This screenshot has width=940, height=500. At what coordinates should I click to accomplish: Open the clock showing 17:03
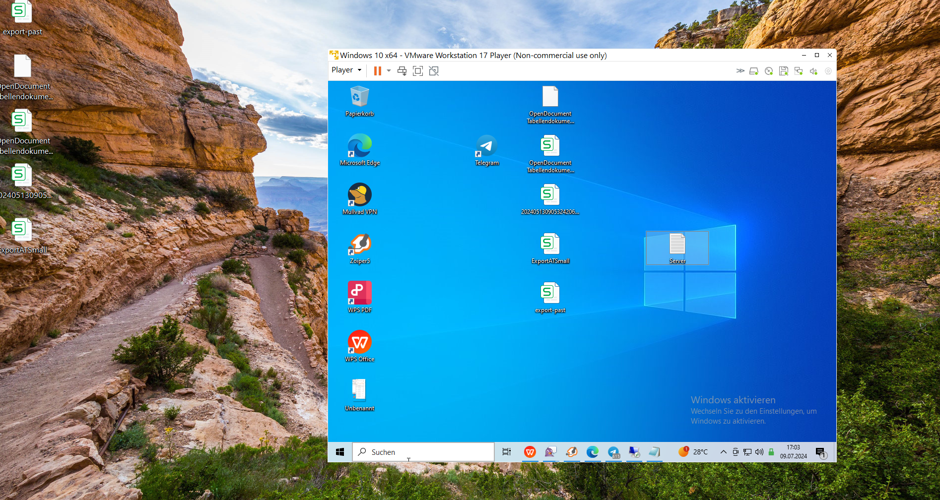[793, 452]
